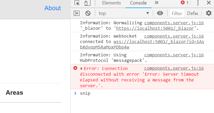Screen dimensions: 214x113
Task: Open components.server.js:16 source link on error
Action: (x=174, y=68)
